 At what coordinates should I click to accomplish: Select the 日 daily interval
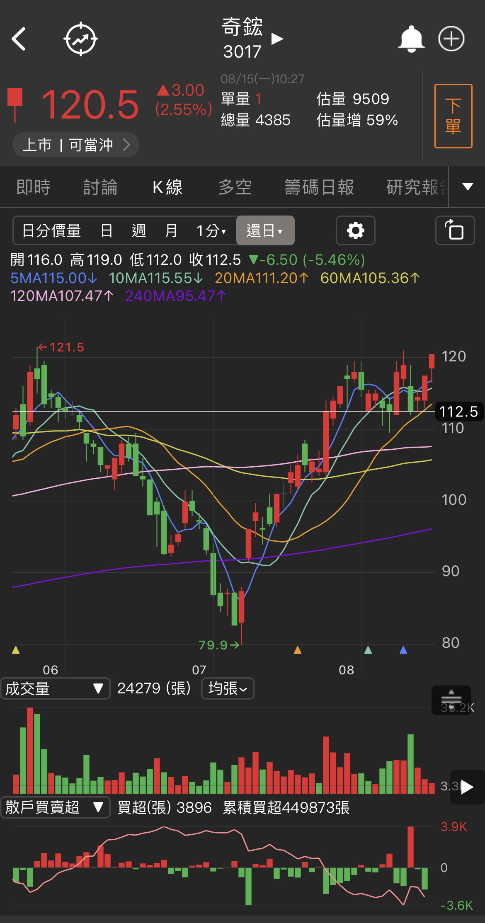(107, 230)
